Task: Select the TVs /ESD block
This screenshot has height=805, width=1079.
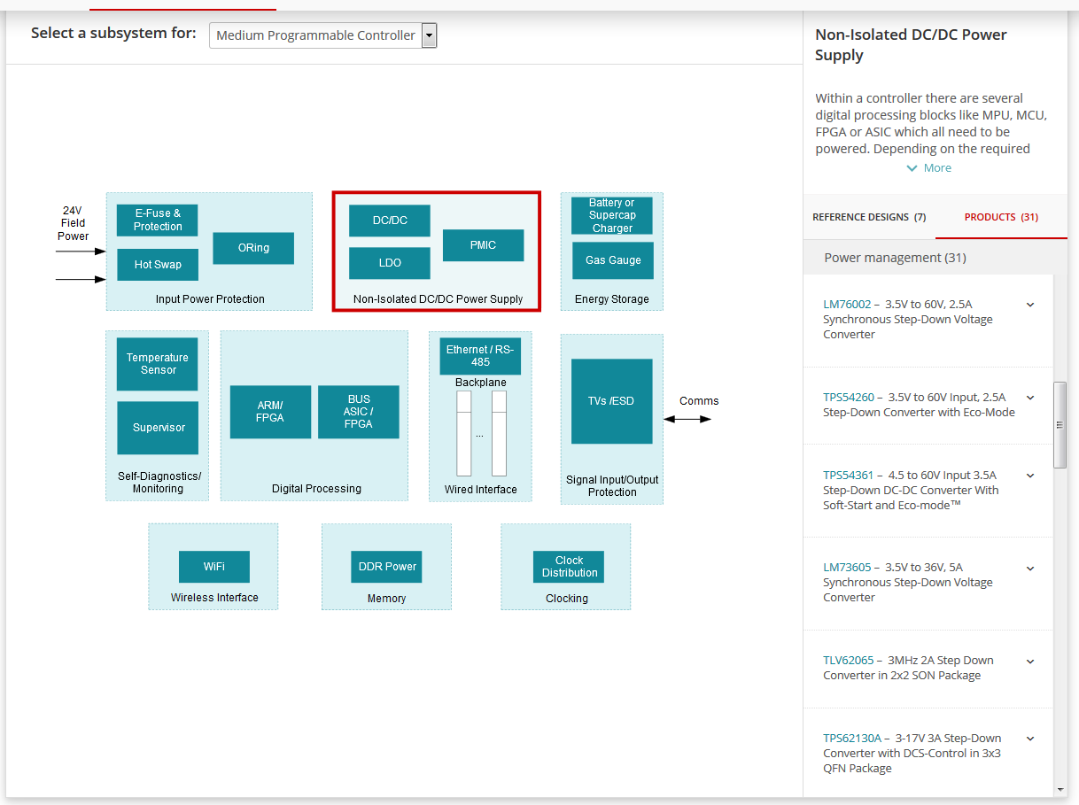Action: (x=612, y=401)
